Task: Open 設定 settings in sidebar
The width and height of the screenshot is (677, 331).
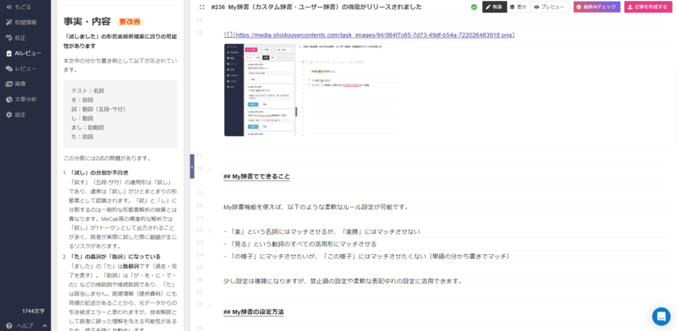Action: pyautogui.click(x=16, y=115)
